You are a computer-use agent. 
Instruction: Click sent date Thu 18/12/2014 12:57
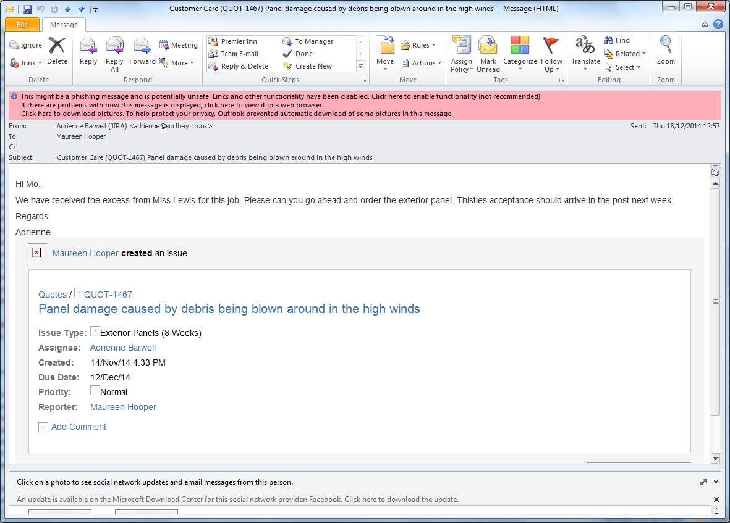point(686,126)
